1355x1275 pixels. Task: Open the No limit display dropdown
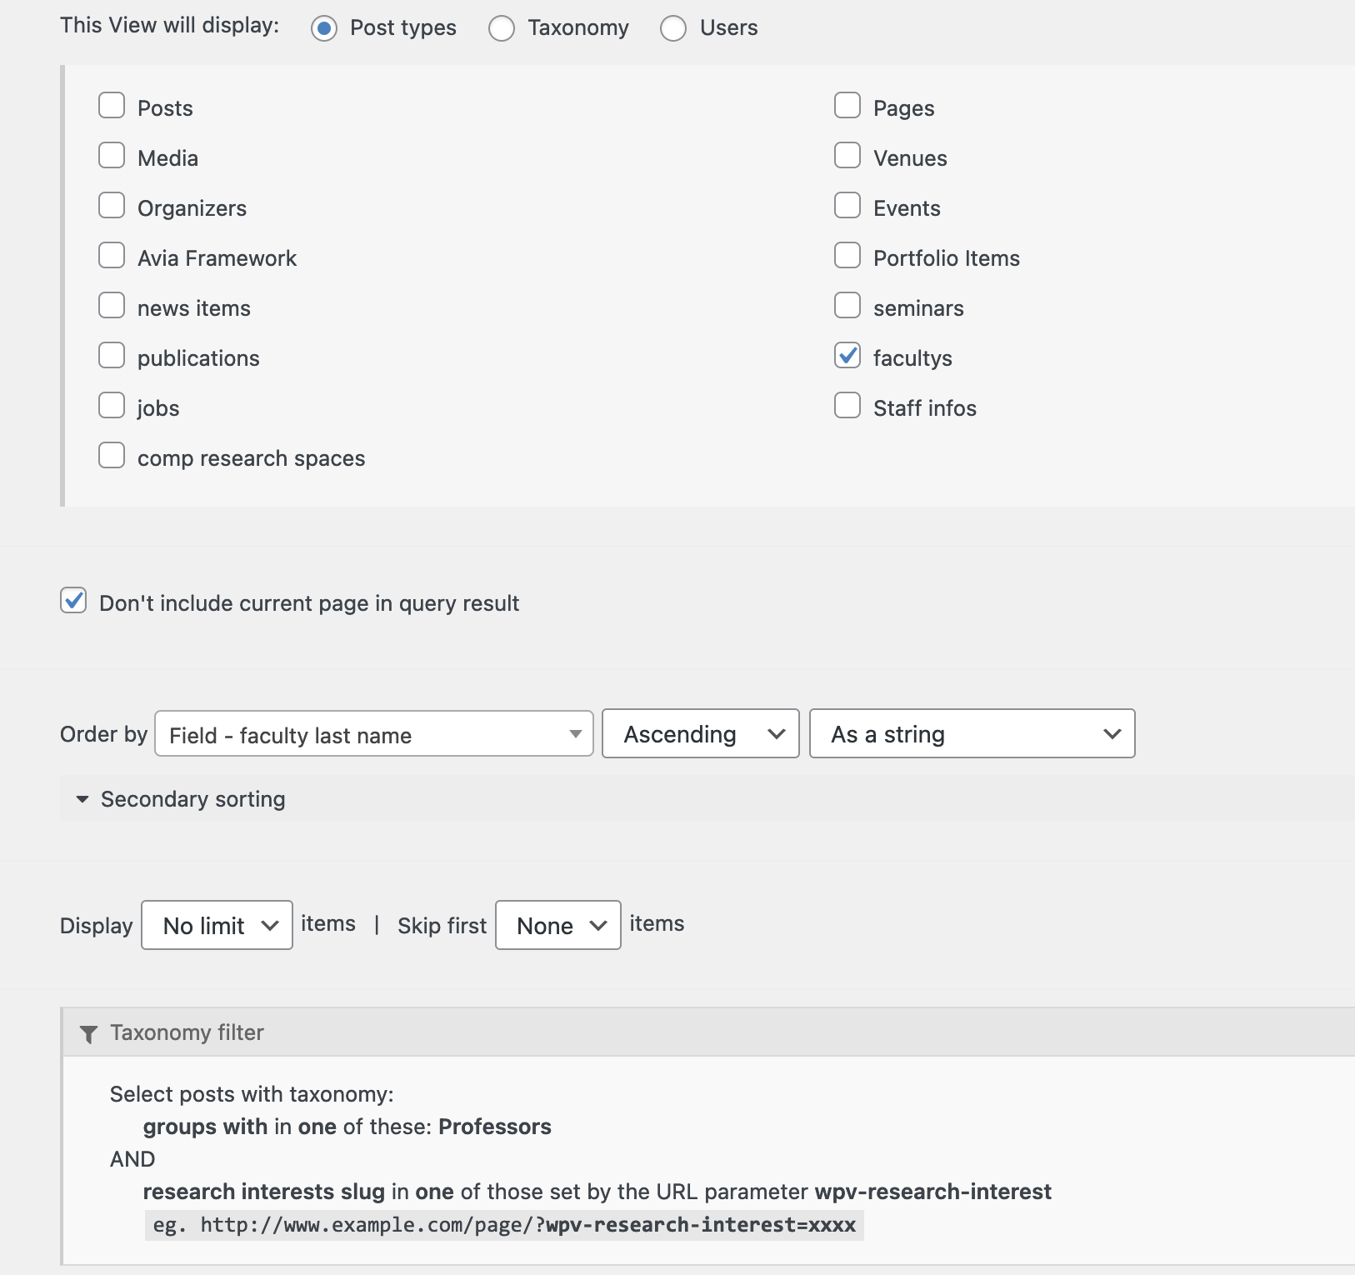click(217, 925)
